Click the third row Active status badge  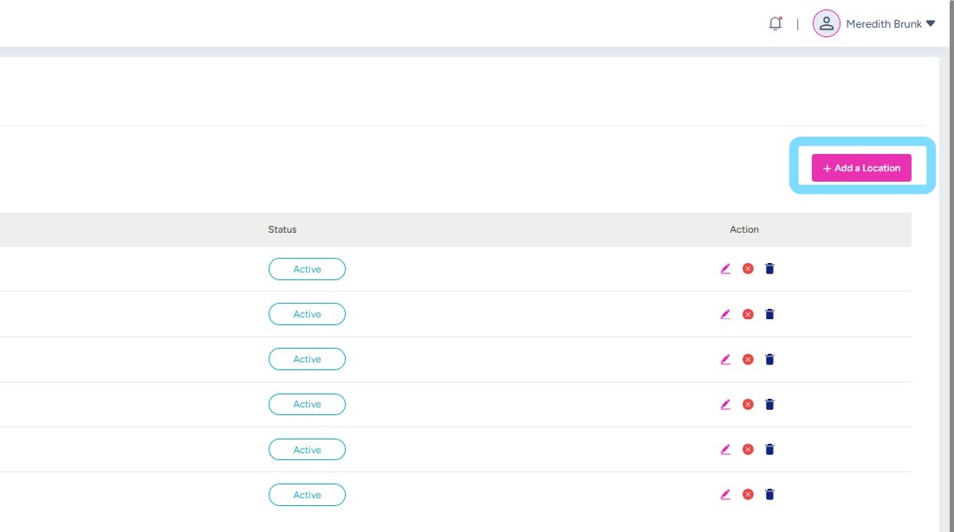pyautogui.click(x=307, y=359)
